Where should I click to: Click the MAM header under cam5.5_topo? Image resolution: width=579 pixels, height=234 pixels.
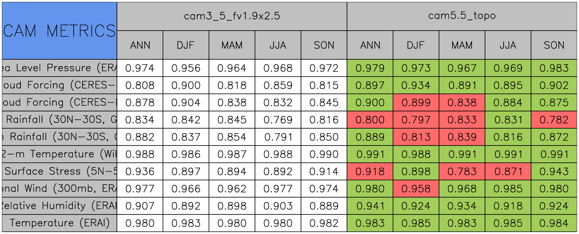click(x=462, y=45)
